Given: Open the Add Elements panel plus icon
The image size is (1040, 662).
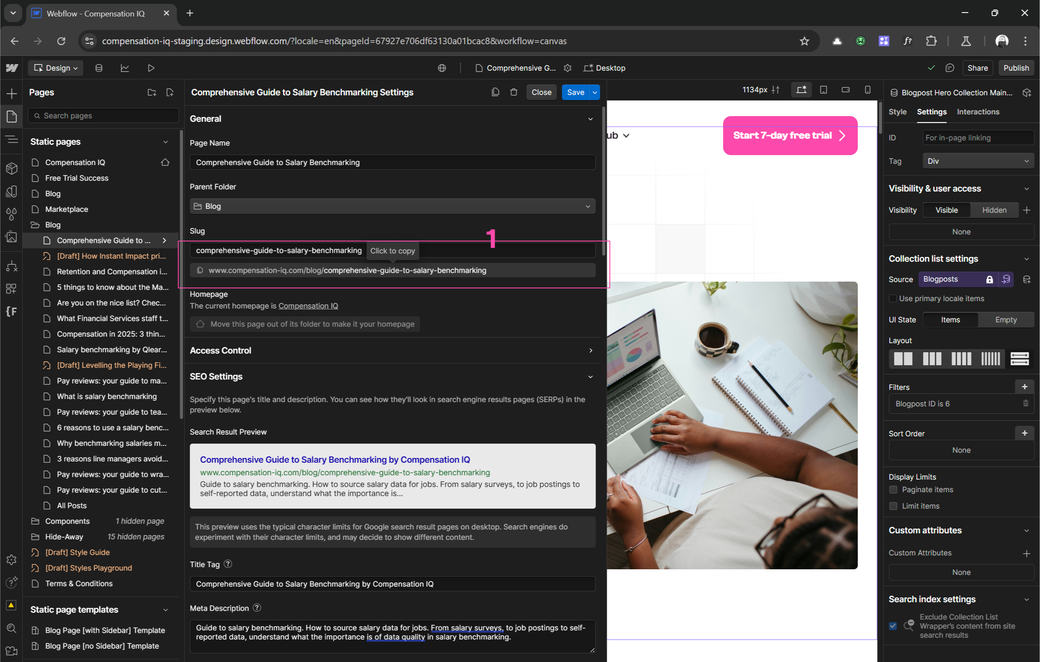Looking at the screenshot, I should 12,93.
